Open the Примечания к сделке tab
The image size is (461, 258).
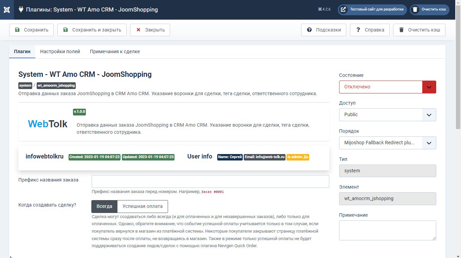point(115,51)
